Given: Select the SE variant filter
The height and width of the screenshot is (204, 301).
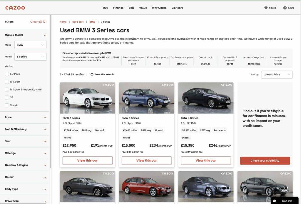Looking at the screenshot, I should click(6, 97).
